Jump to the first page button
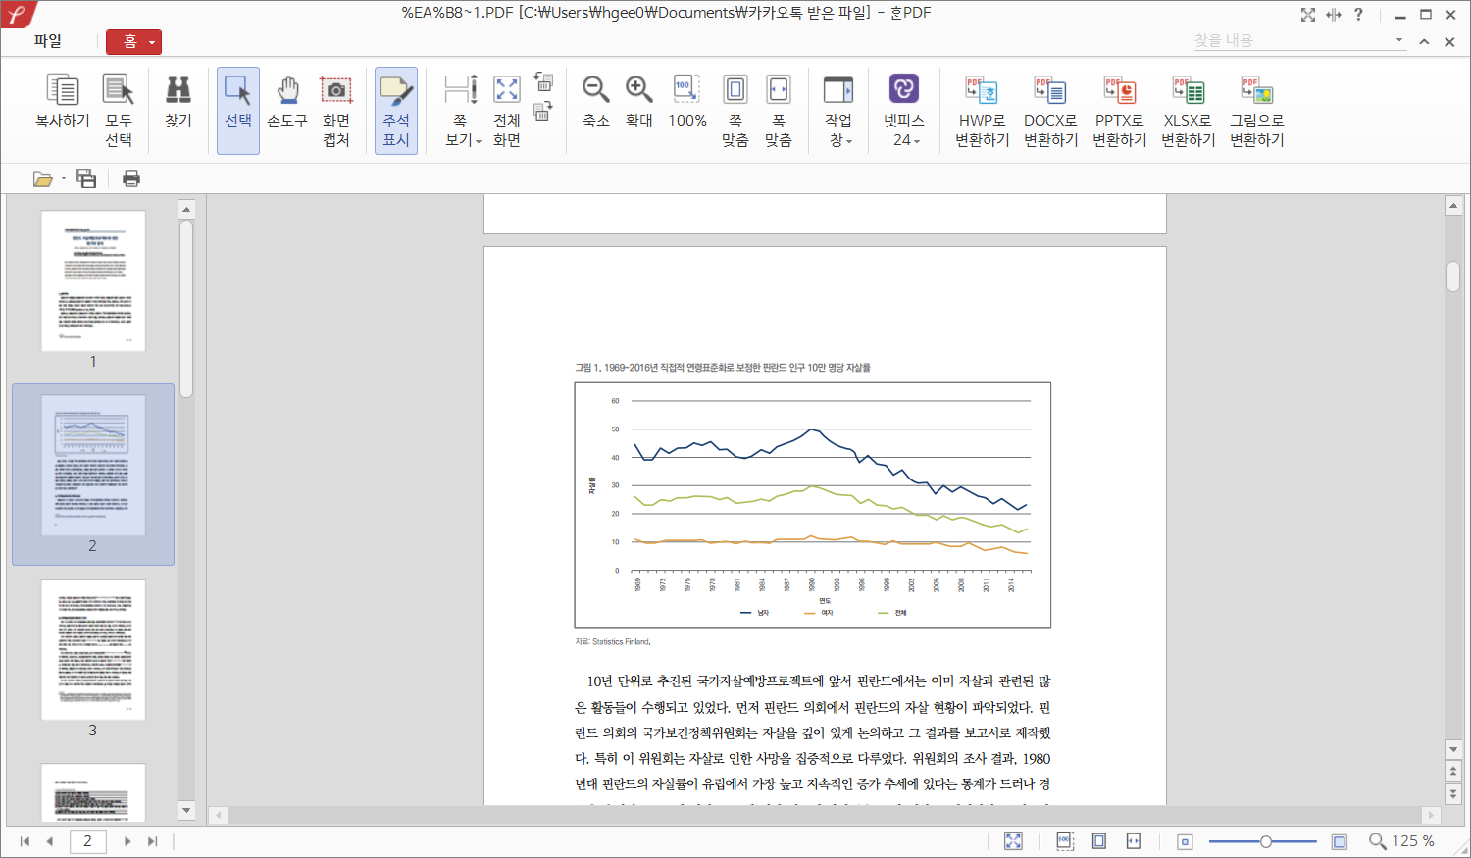 coord(25,841)
